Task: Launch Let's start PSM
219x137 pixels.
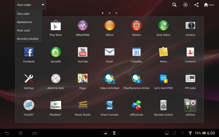Action: click(x=164, y=82)
